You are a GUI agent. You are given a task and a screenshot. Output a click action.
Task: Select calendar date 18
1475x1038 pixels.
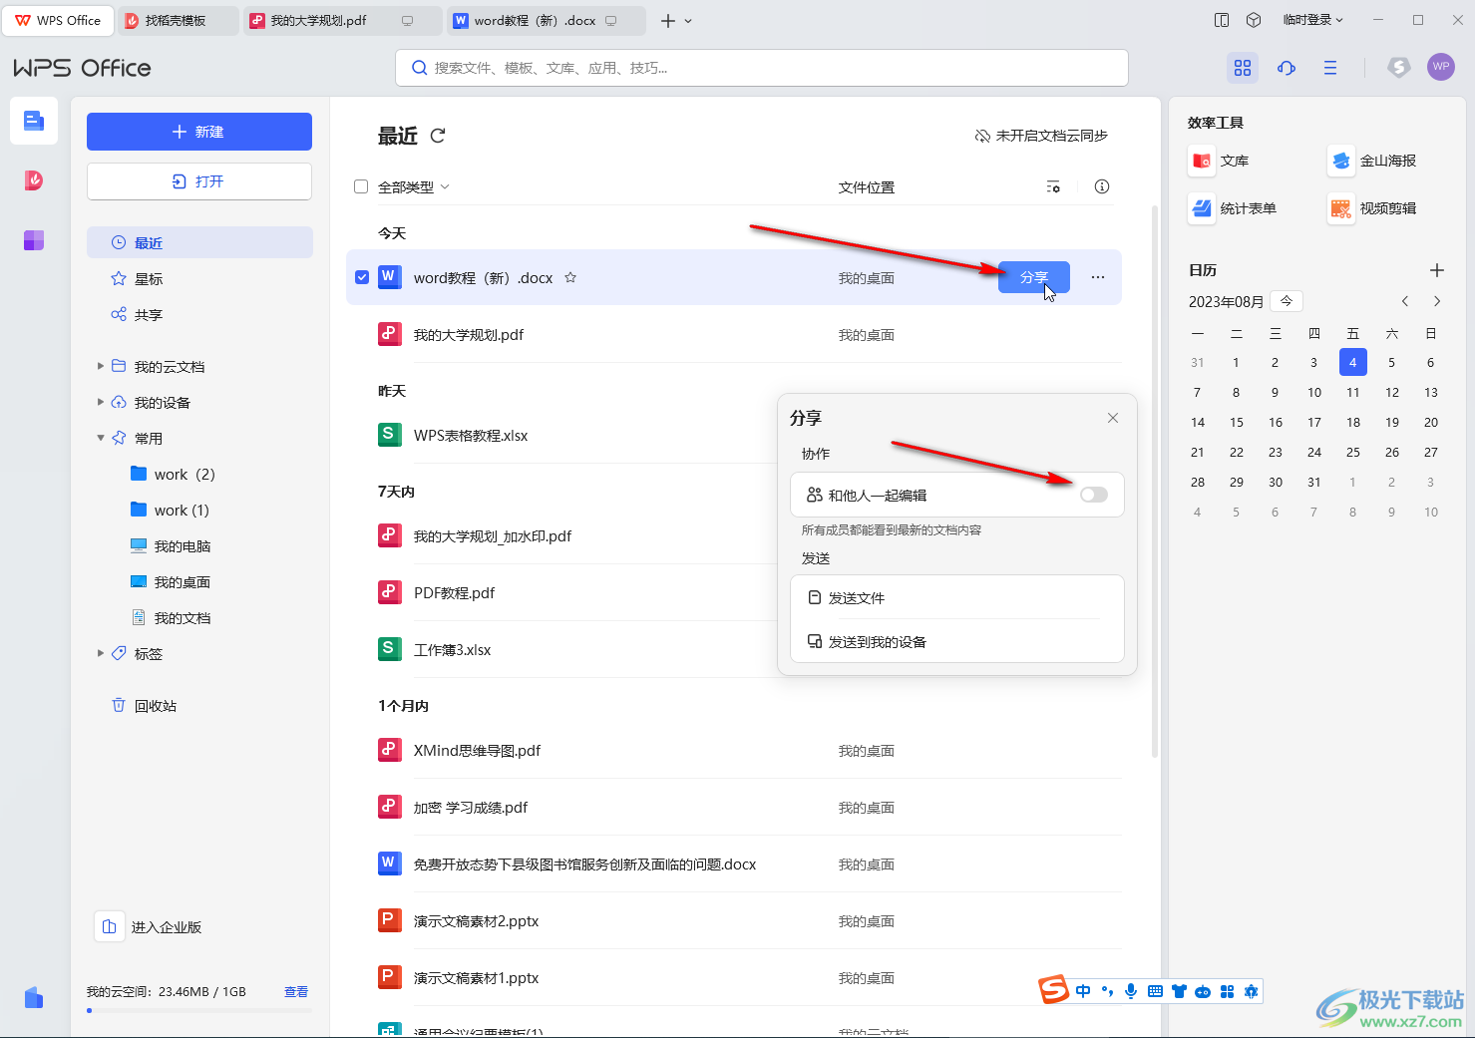[x=1353, y=422]
